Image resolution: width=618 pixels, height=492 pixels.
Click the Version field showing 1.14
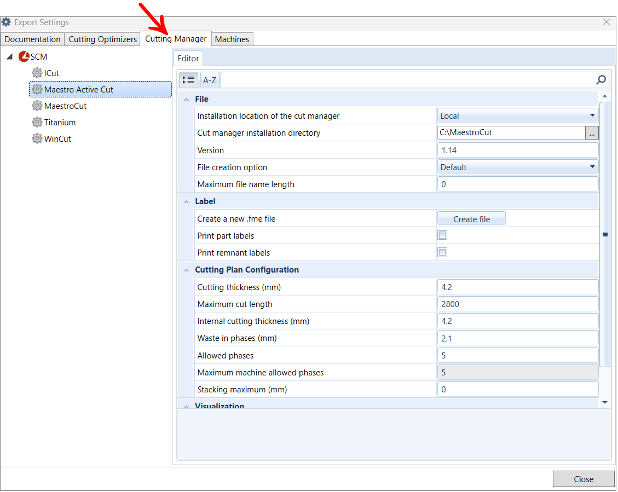tap(517, 150)
